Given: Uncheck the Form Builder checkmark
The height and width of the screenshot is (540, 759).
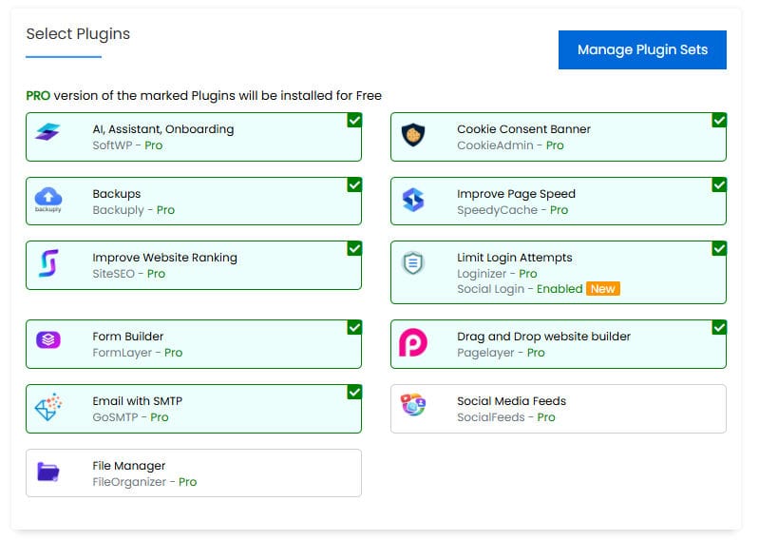Looking at the screenshot, I should [354, 327].
